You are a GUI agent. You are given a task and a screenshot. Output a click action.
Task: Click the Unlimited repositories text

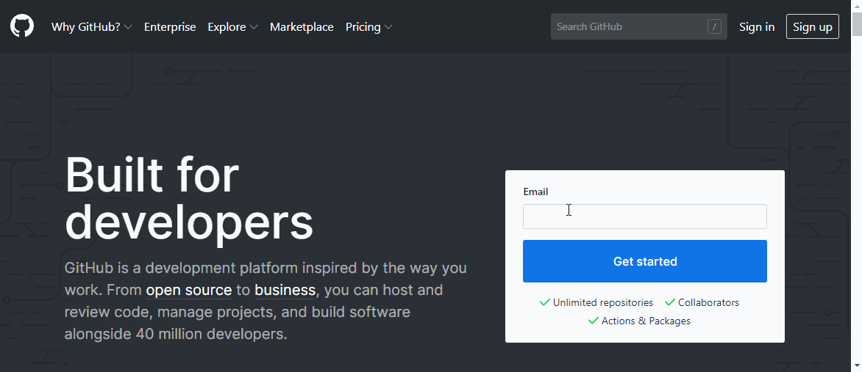(x=603, y=302)
